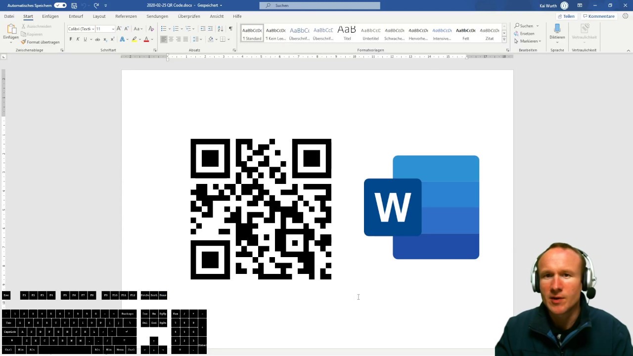Click the Teilen share button
The width and height of the screenshot is (633, 356).
pos(566,16)
